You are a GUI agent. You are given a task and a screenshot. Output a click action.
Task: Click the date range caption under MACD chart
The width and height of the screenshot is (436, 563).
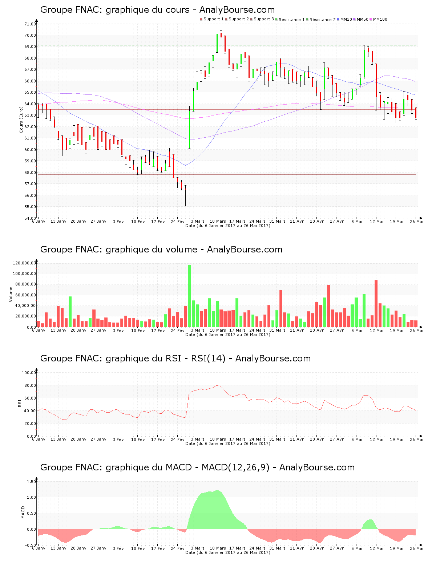228,552
